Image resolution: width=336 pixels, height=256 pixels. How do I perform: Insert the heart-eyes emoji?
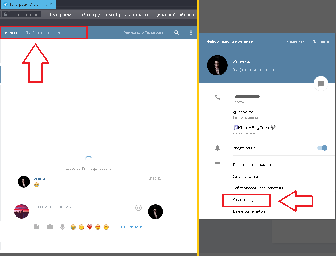tap(98, 227)
